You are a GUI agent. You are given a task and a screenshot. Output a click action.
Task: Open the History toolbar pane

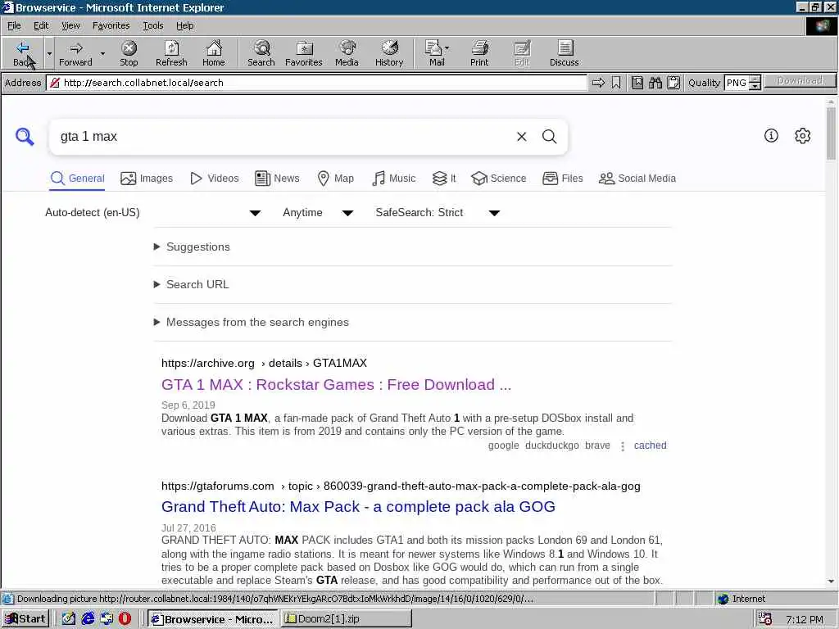[389, 53]
